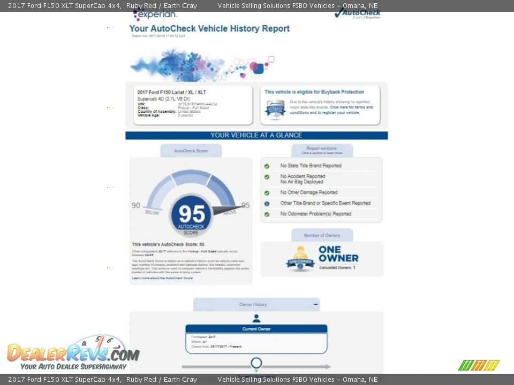Collapse the Owner History section with minus

(x=316, y=304)
